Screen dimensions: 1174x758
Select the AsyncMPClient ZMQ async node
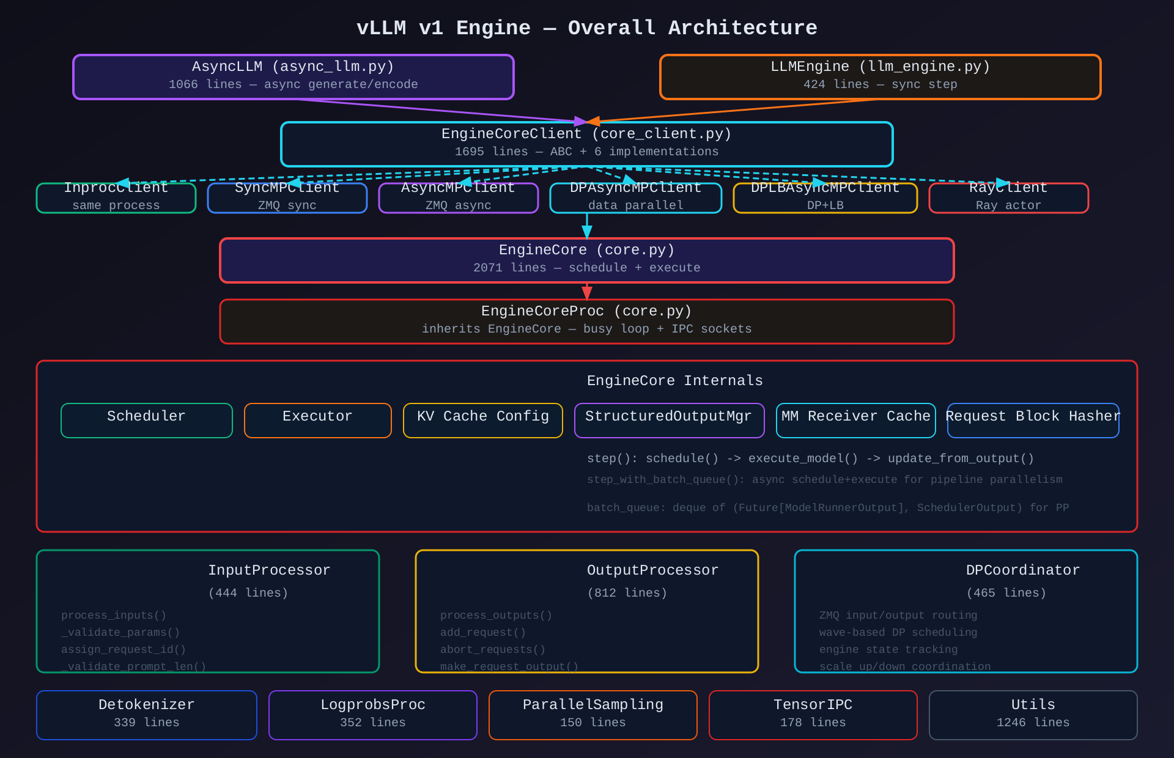tap(459, 199)
